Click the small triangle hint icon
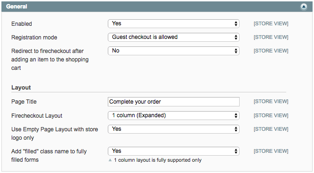Screen dimensions: 314x173 click(110, 160)
